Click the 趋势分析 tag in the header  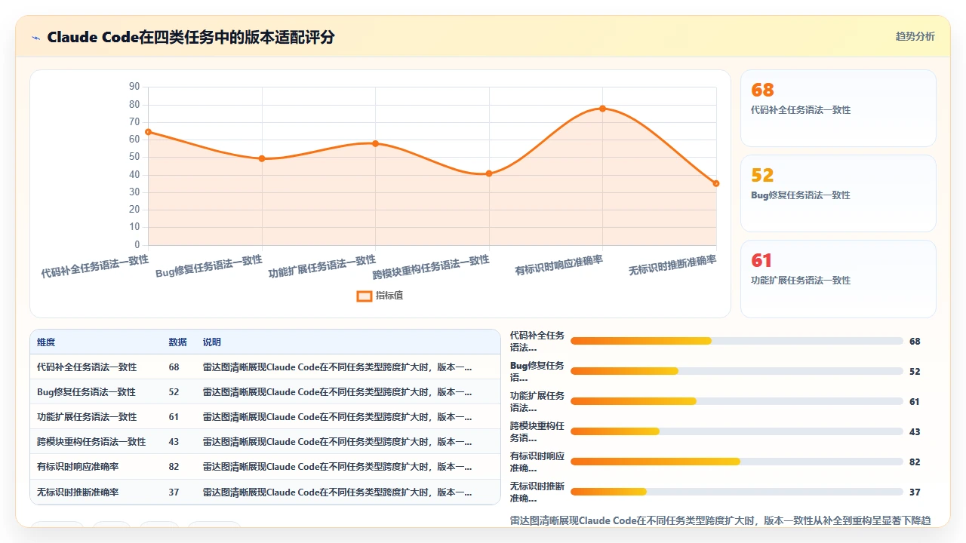(x=915, y=36)
